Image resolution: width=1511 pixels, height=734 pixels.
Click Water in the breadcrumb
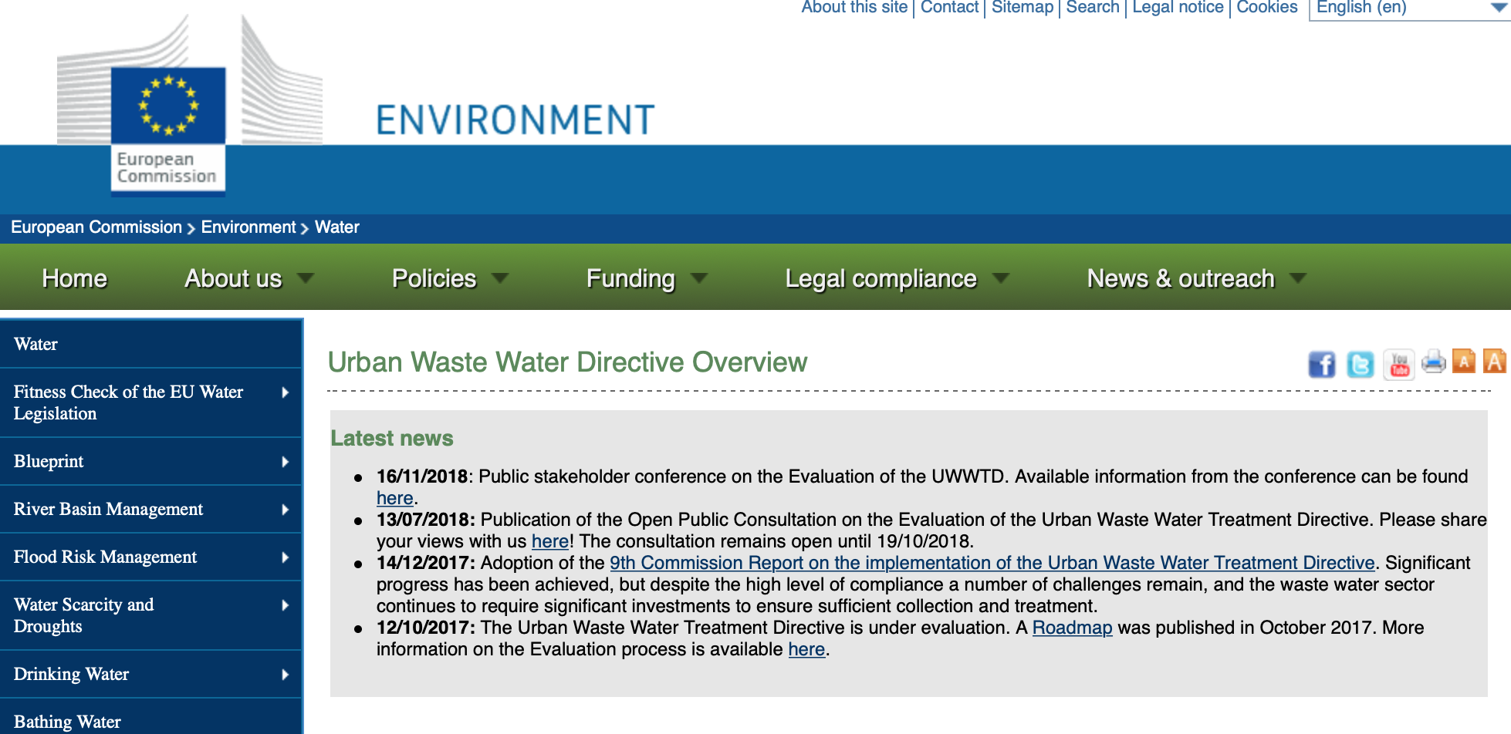pyautogui.click(x=337, y=227)
